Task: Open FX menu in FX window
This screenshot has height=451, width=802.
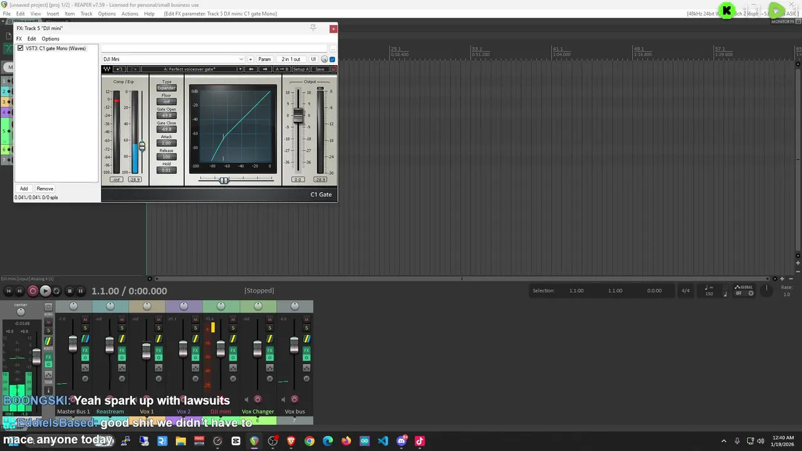Action: 19,39
